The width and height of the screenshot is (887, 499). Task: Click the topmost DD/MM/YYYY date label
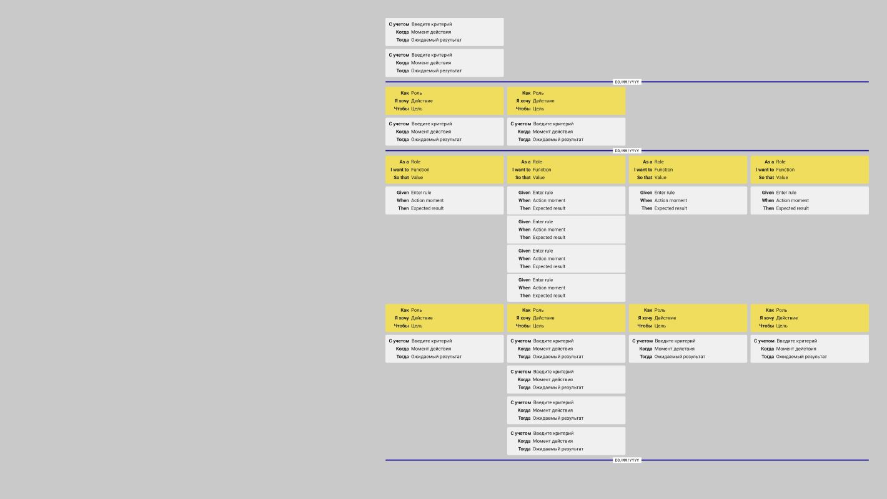click(627, 82)
